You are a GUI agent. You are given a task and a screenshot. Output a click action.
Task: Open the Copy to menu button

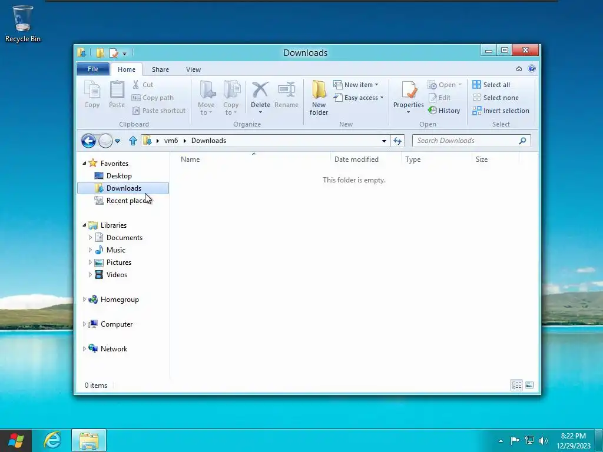point(231,98)
